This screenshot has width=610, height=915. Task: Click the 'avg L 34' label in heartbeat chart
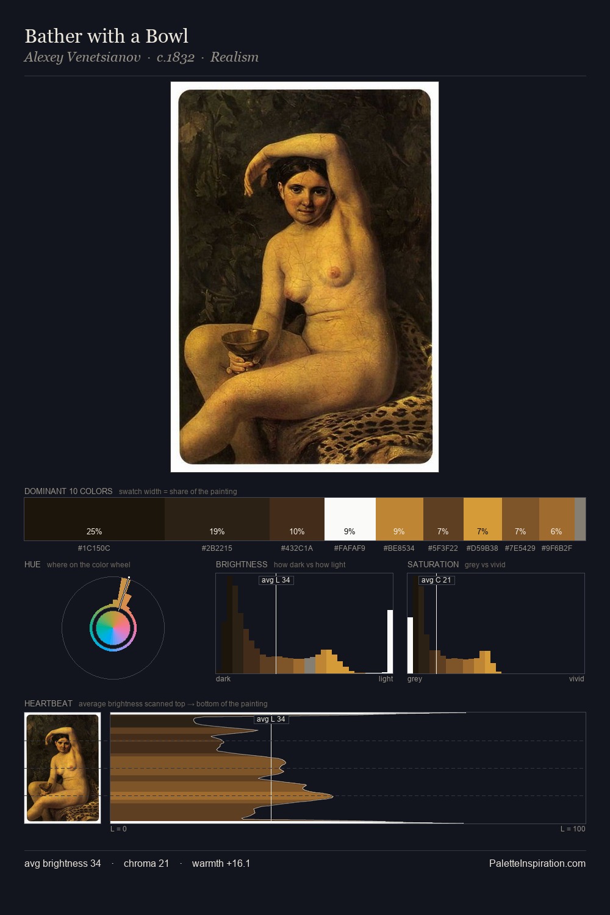(x=271, y=719)
